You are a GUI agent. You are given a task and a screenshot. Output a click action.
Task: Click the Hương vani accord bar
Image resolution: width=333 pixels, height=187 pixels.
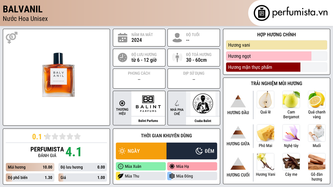pyautogui.click(x=276, y=45)
